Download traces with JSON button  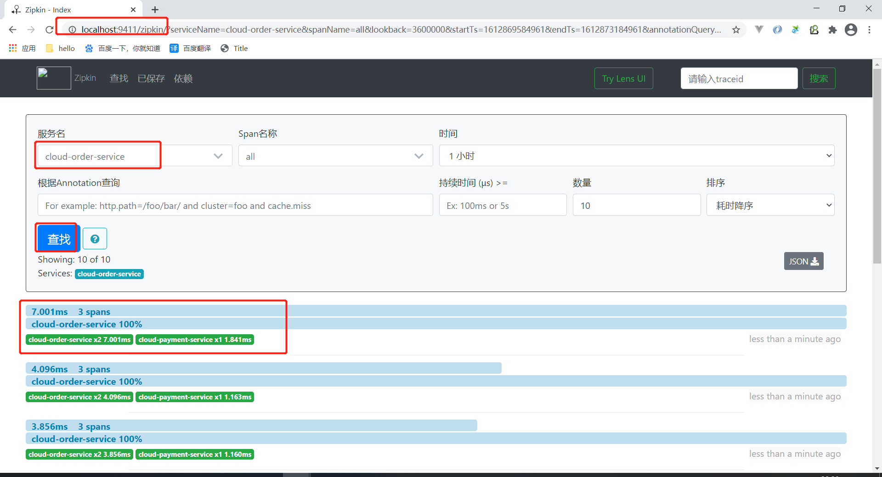point(804,261)
